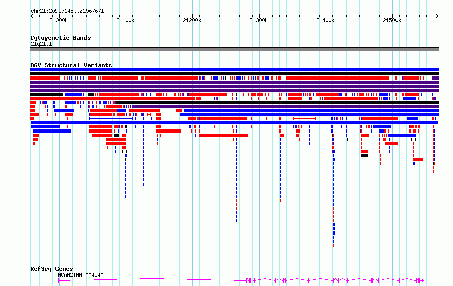The width and height of the screenshot is (453, 286).
Task: Click the 21000k ruler tick label
Action: click(x=59, y=20)
